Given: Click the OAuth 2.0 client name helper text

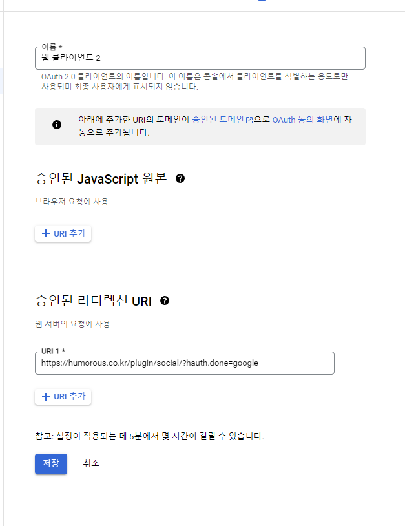Looking at the screenshot, I should pos(195,81).
